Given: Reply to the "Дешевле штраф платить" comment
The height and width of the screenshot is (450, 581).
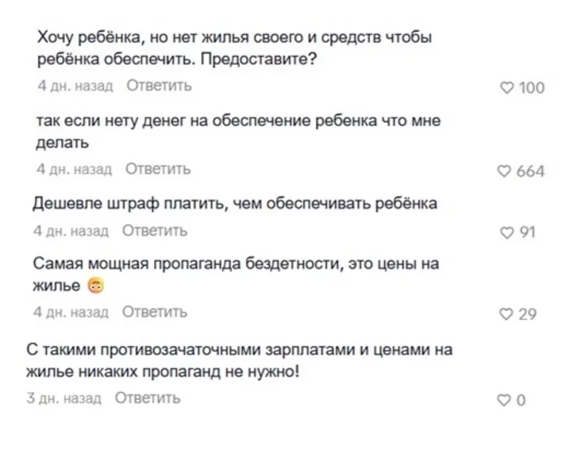Looking at the screenshot, I should coord(155,231).
